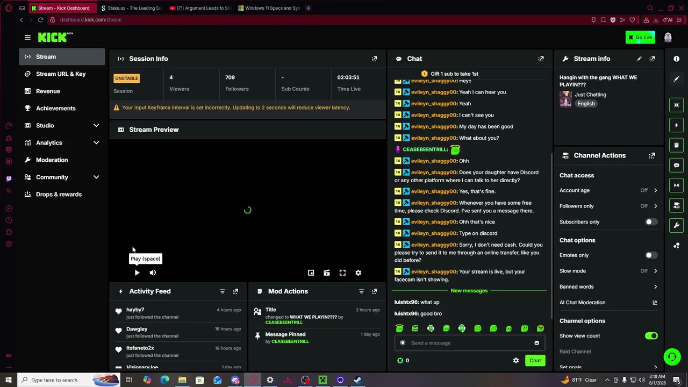The width and height of the screenshot is (688, 387).
Task: Play the stream preview
Action: point(137,273)
